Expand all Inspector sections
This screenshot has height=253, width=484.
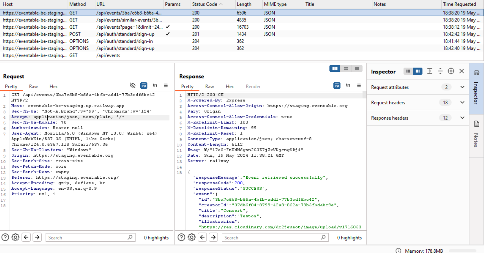point(430,71)
